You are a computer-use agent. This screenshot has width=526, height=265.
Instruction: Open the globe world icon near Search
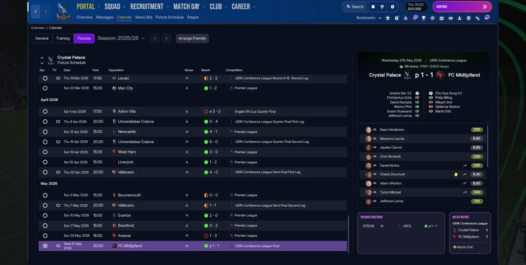[x=383, y=7]
